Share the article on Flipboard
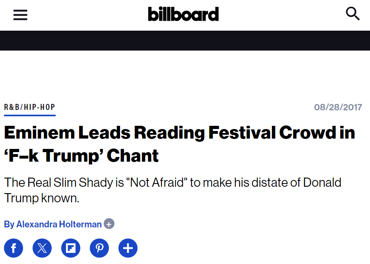 (71, 248)
